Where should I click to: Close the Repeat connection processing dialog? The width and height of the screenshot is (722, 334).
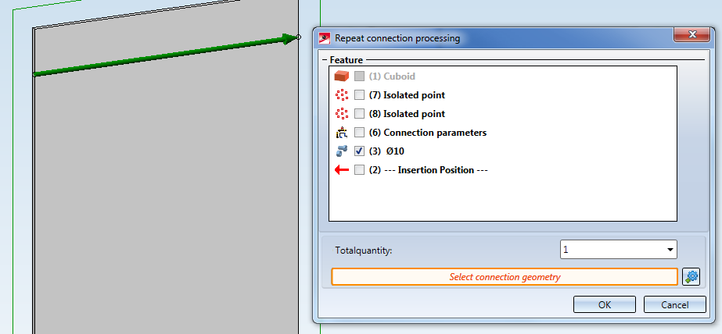(691, 34)
